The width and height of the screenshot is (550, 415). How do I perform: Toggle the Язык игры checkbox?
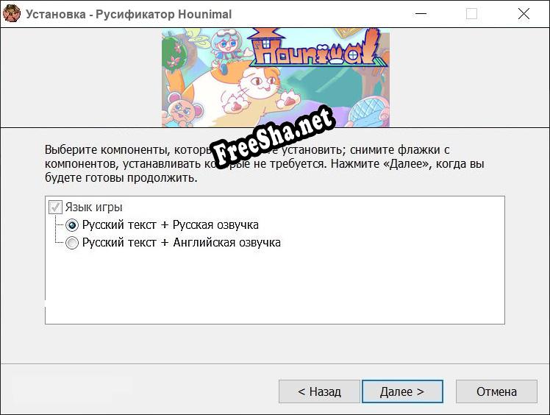[x=55, y=207]
